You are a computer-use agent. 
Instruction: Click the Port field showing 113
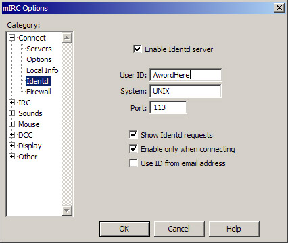point(168,107)
